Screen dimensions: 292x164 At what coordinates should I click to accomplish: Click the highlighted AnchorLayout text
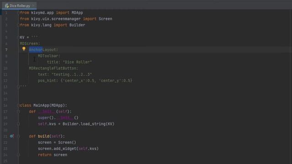(43, 50)
